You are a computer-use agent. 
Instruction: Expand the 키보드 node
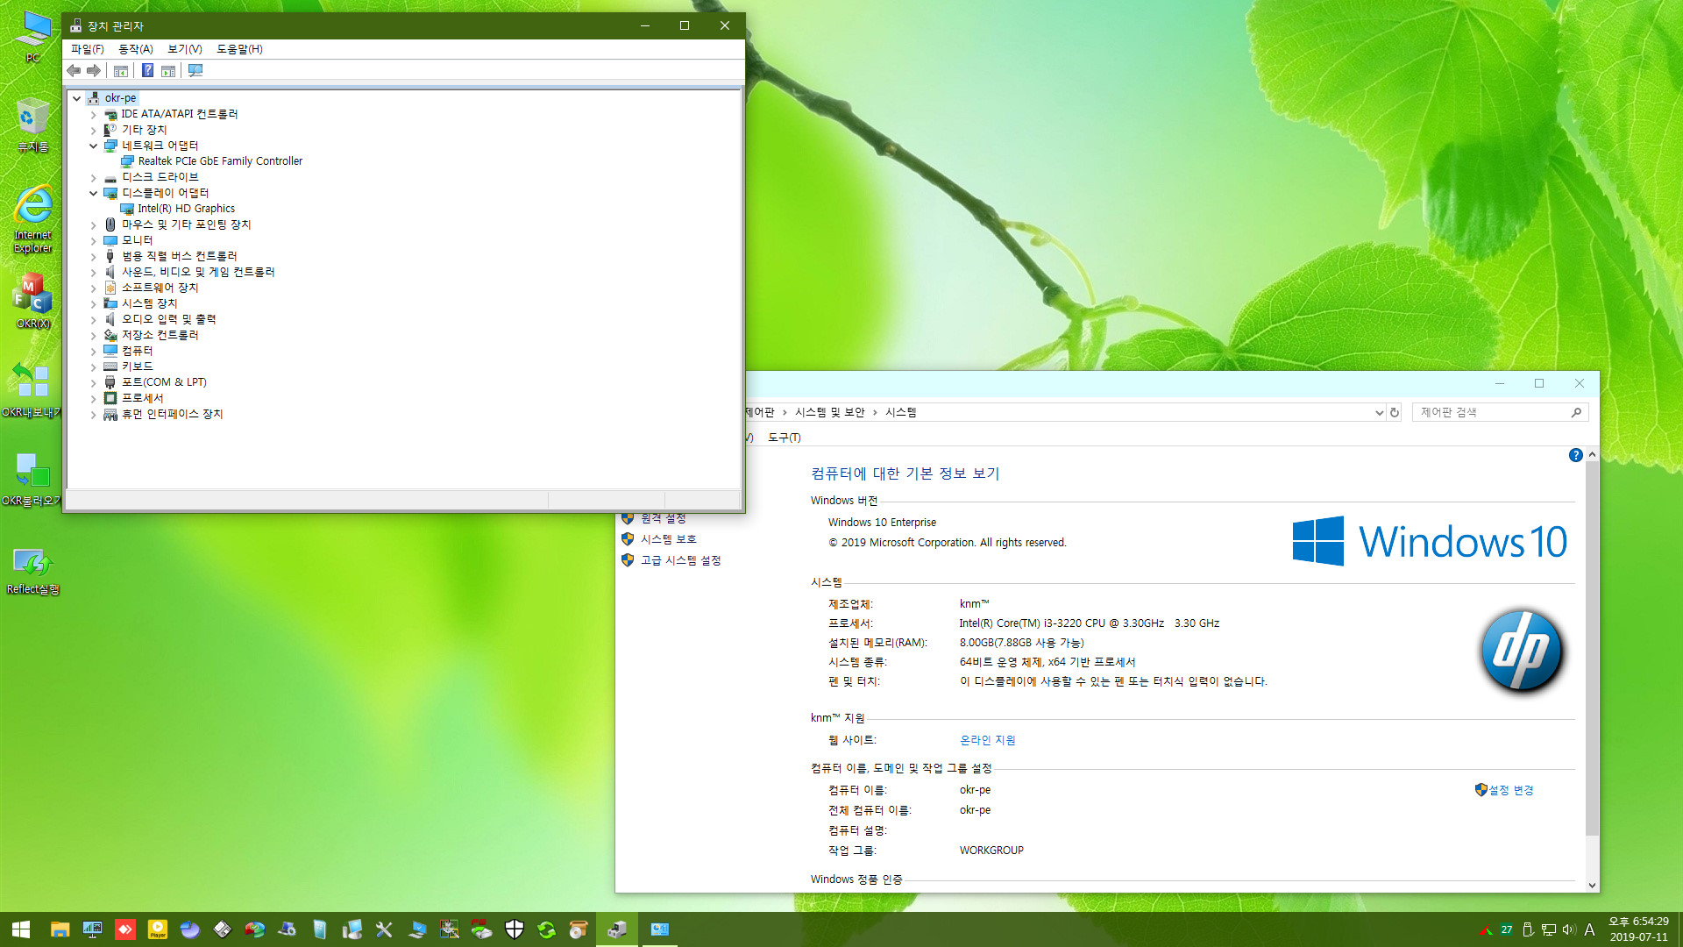coord(93,367)
